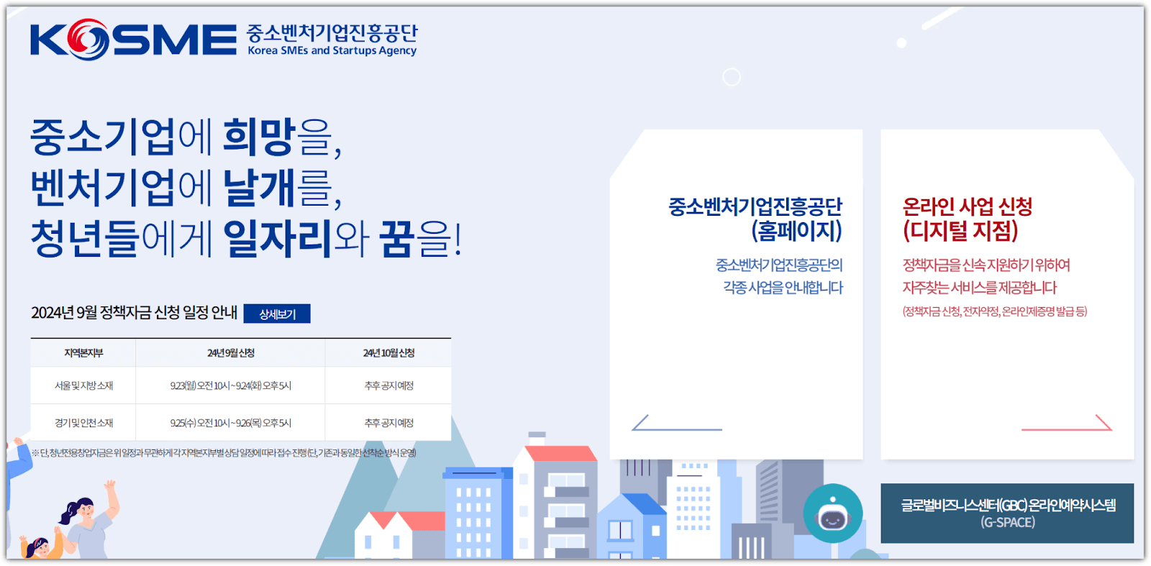Click the 정책자금 신청, 전자약정 note text
Viewport: 1151px width, 566px height.
pos(995,311)
